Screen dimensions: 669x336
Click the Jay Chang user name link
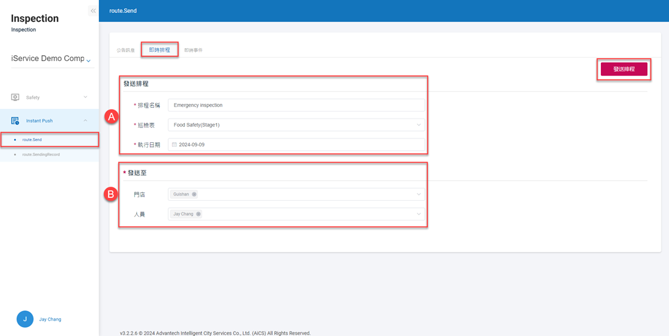pos(50,319)
